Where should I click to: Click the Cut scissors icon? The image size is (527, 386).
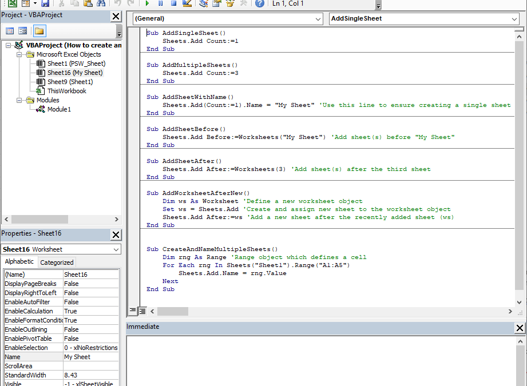pos(61,3)
